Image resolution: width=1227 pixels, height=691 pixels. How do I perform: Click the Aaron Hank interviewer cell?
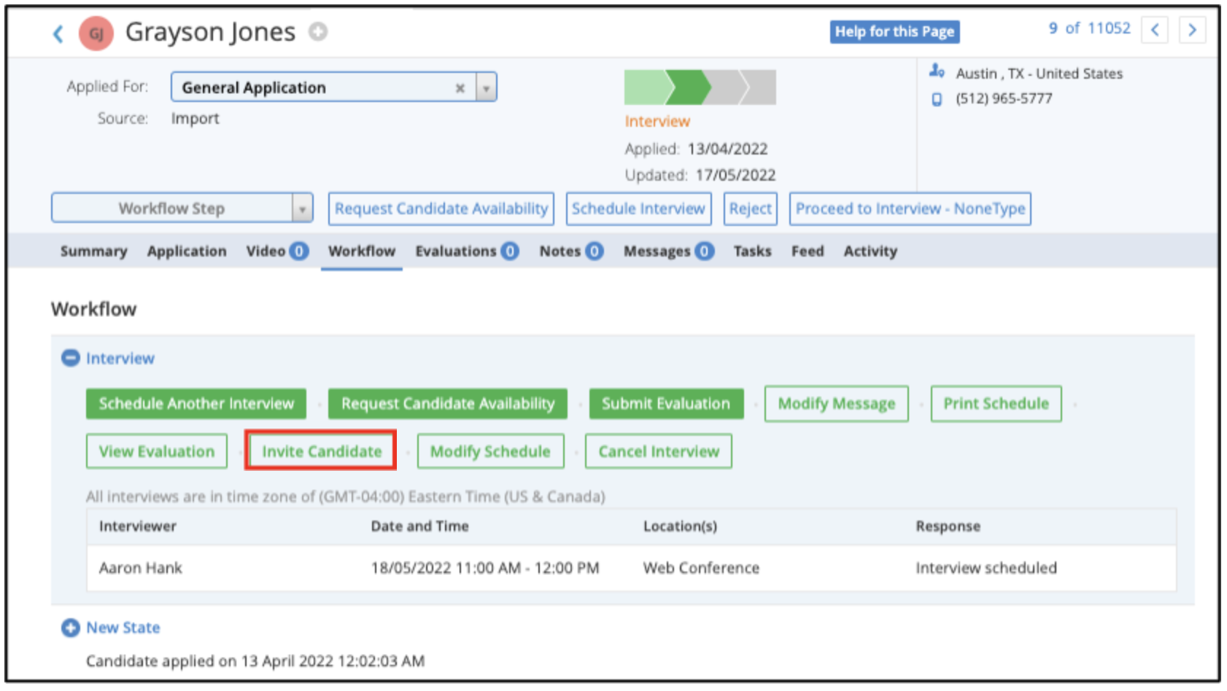pyautogui.click(x=141, y=568)
